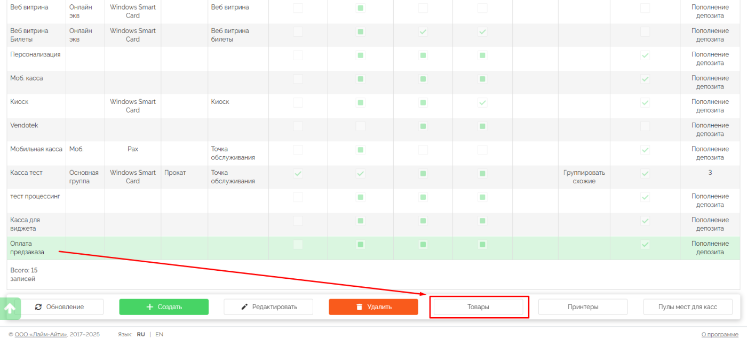Open the Принтеры section
The width and height of the screenshot is (747, 339).
583,307
